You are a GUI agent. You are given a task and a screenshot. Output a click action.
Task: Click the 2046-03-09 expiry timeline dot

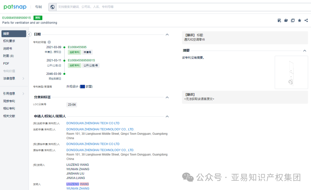(x=64, y=74)
